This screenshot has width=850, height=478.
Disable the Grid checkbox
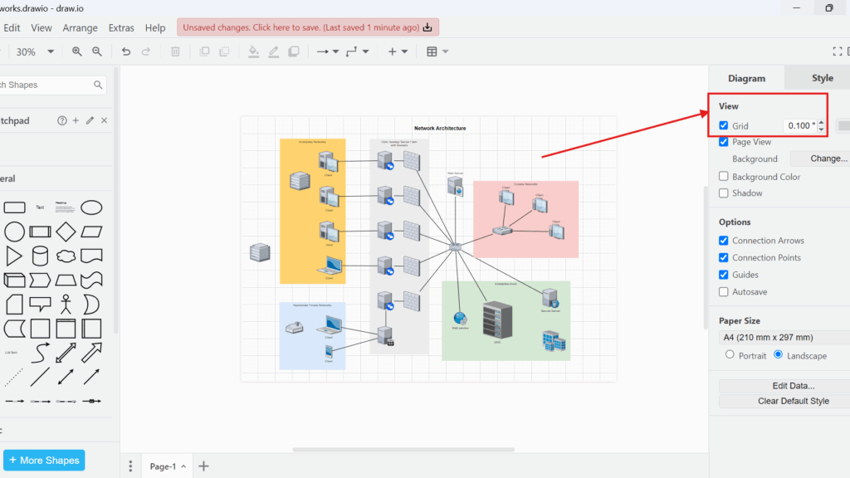tap(724, 125)
